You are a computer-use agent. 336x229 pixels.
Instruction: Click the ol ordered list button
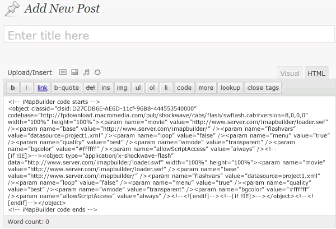tap(152, 88)
